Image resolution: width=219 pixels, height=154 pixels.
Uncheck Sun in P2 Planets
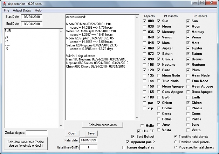click(188, 21)
